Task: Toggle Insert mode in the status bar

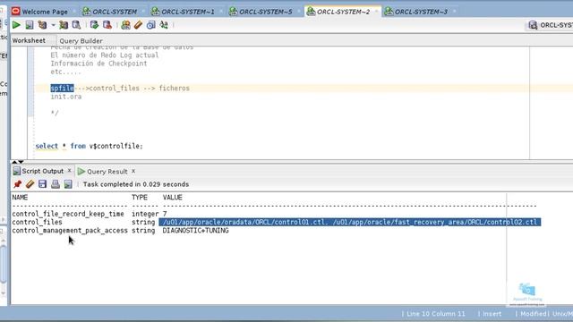Action: click(x=492, y=314)
